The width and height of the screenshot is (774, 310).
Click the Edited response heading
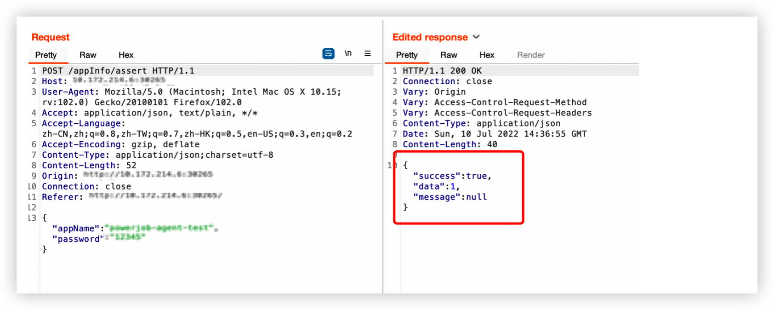430,37
